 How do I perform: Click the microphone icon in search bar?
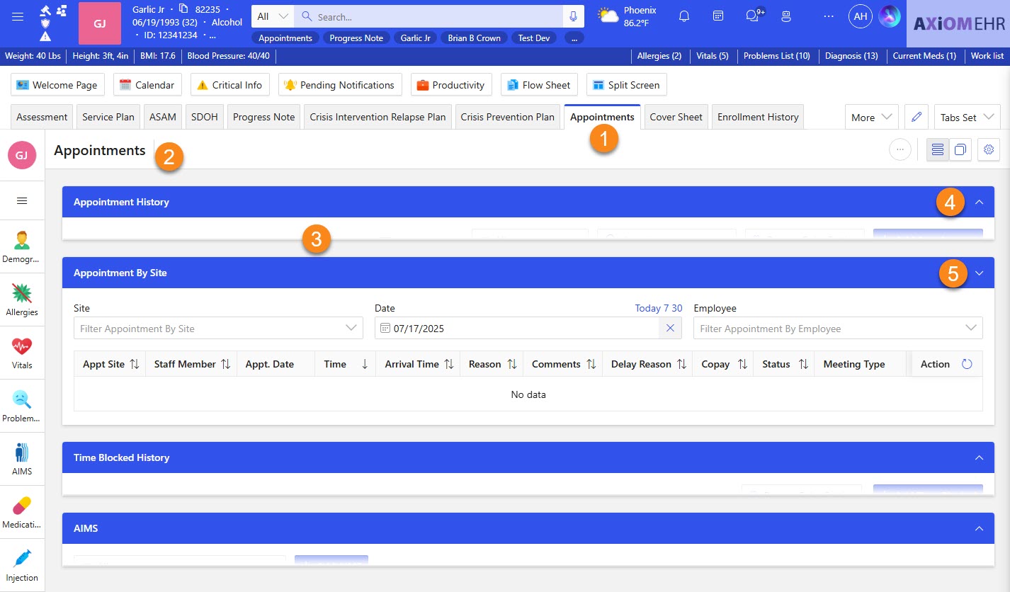[x=573, y=16]
